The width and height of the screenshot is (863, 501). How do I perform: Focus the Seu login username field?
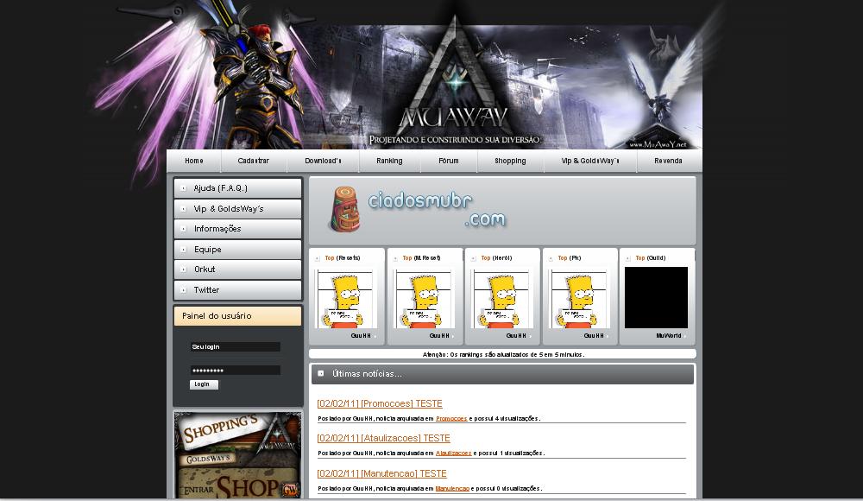(235, 346)
